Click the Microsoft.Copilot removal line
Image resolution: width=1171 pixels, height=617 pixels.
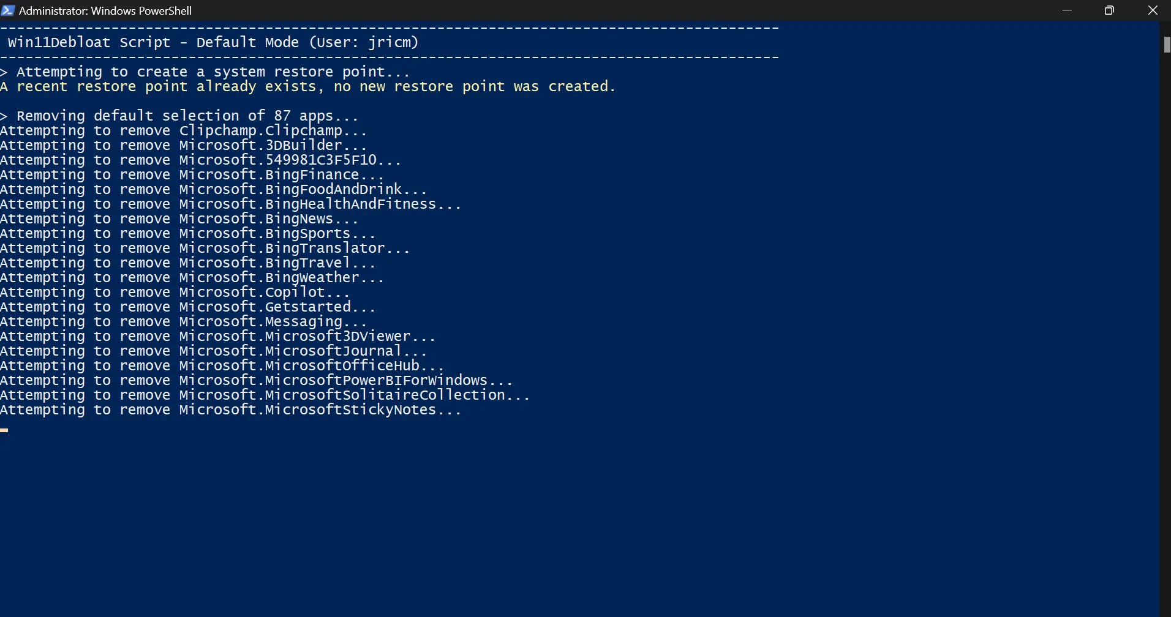click(x=173, y=292)
